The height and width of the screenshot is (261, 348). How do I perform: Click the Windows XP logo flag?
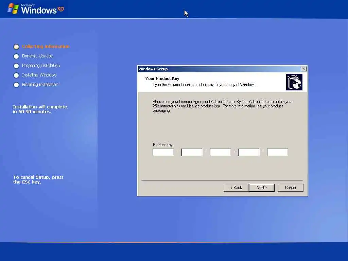(13, 8)
